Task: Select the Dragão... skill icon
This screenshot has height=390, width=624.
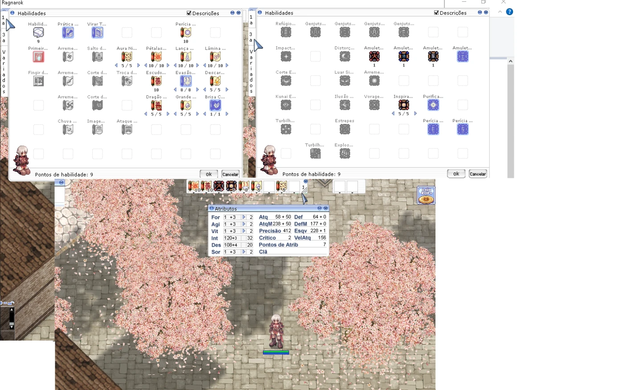Action: click(x=156, y=105)
